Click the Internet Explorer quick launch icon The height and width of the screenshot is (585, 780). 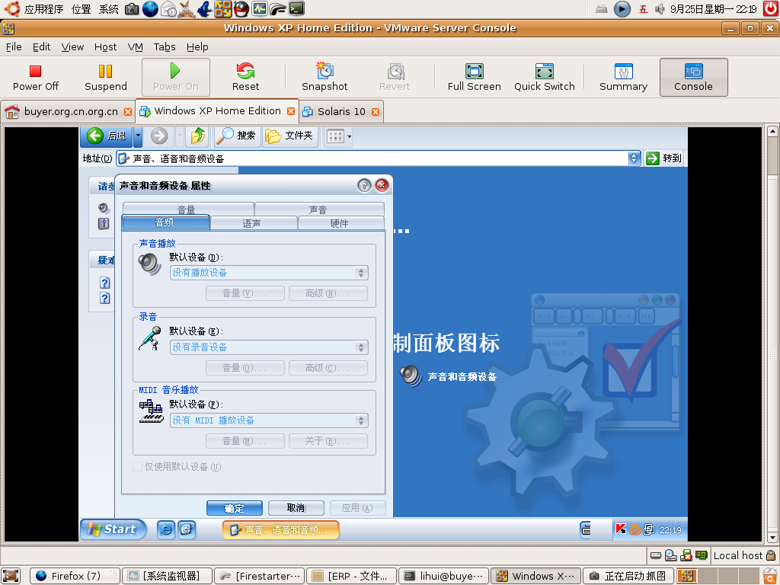(165, 529)
